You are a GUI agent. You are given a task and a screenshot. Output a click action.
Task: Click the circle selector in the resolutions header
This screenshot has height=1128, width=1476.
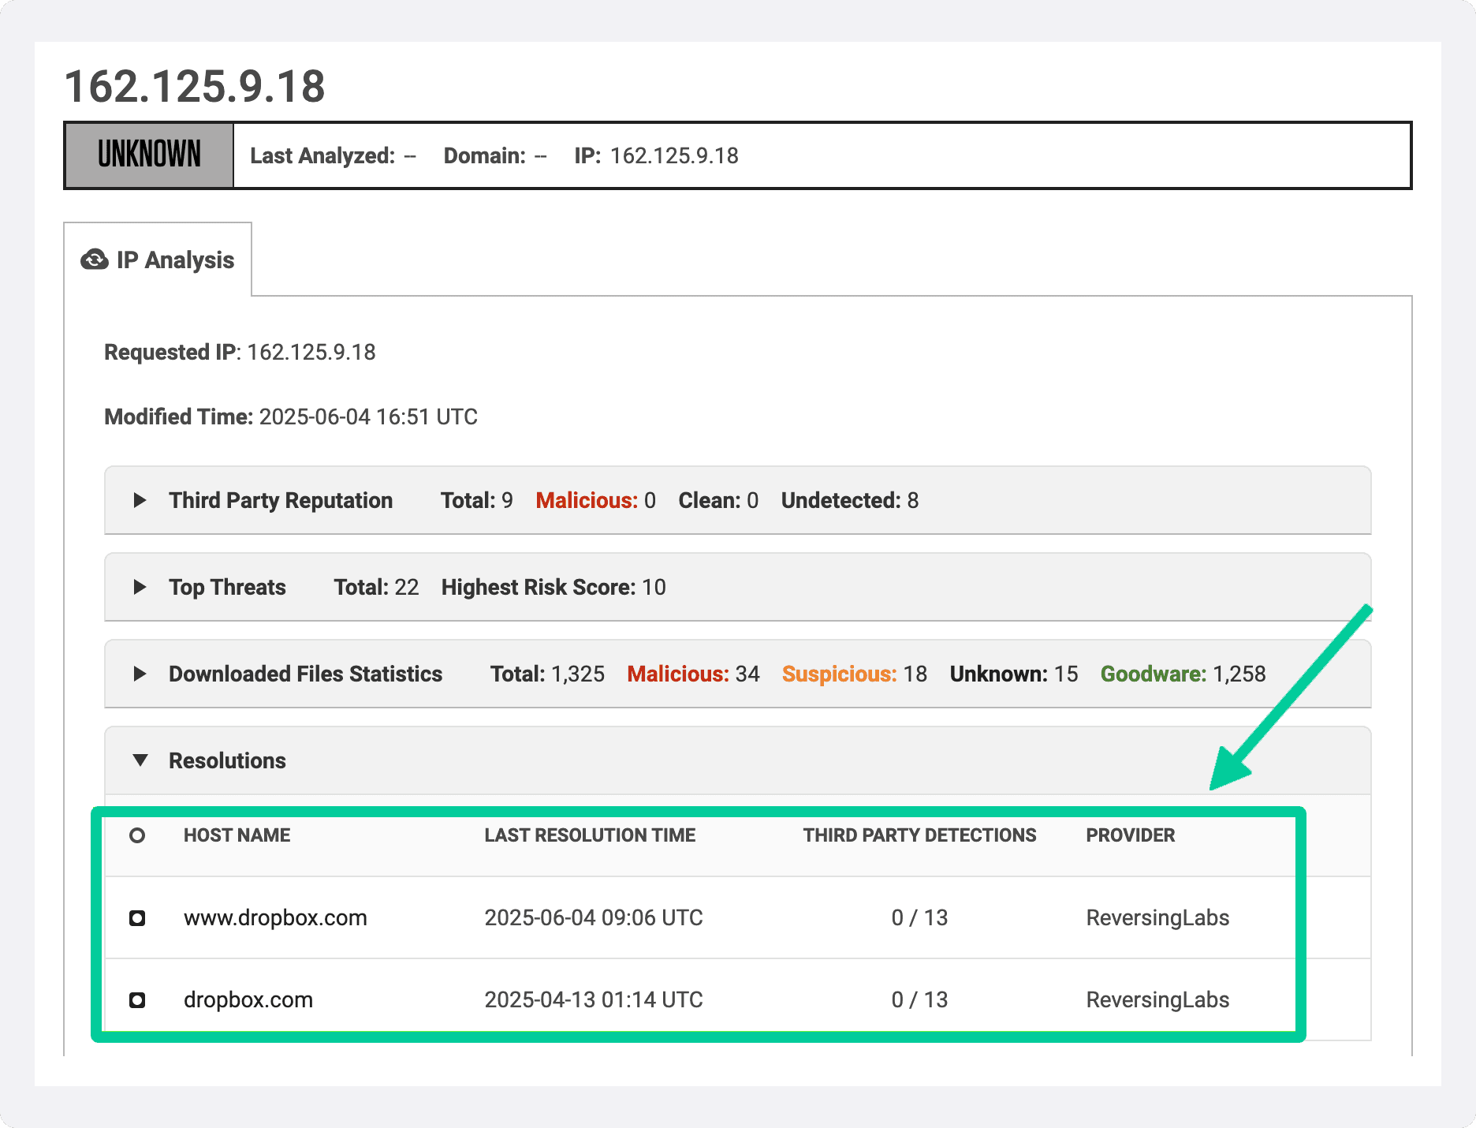[x=138, y=835]
